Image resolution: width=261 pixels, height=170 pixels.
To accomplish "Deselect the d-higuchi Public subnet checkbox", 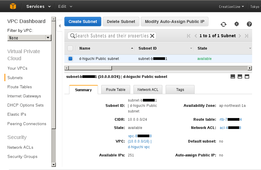I will point(70,58).
